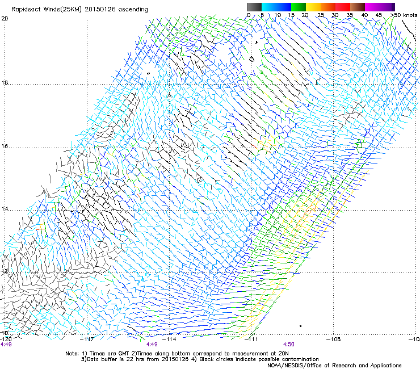Click the '35' legend scale label
Screen dimensions: 420x369
(x=350, y=15)
